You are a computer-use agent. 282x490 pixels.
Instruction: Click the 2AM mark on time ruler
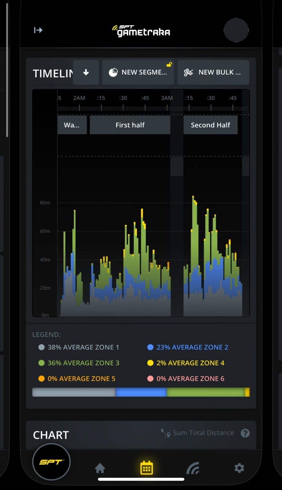coord(79,98)
